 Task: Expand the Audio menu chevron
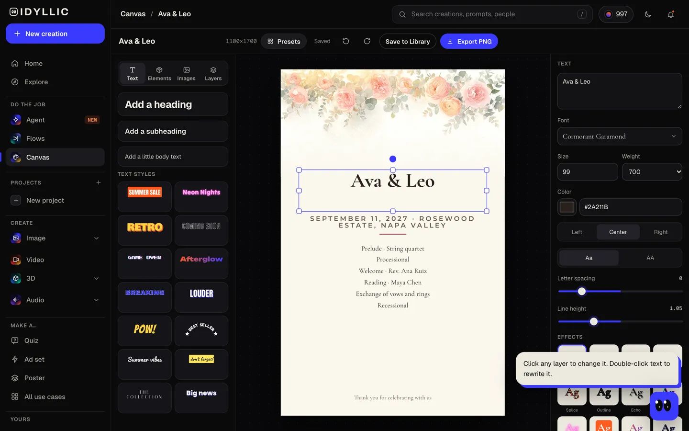pyautogui.click(x=97, y=300)
